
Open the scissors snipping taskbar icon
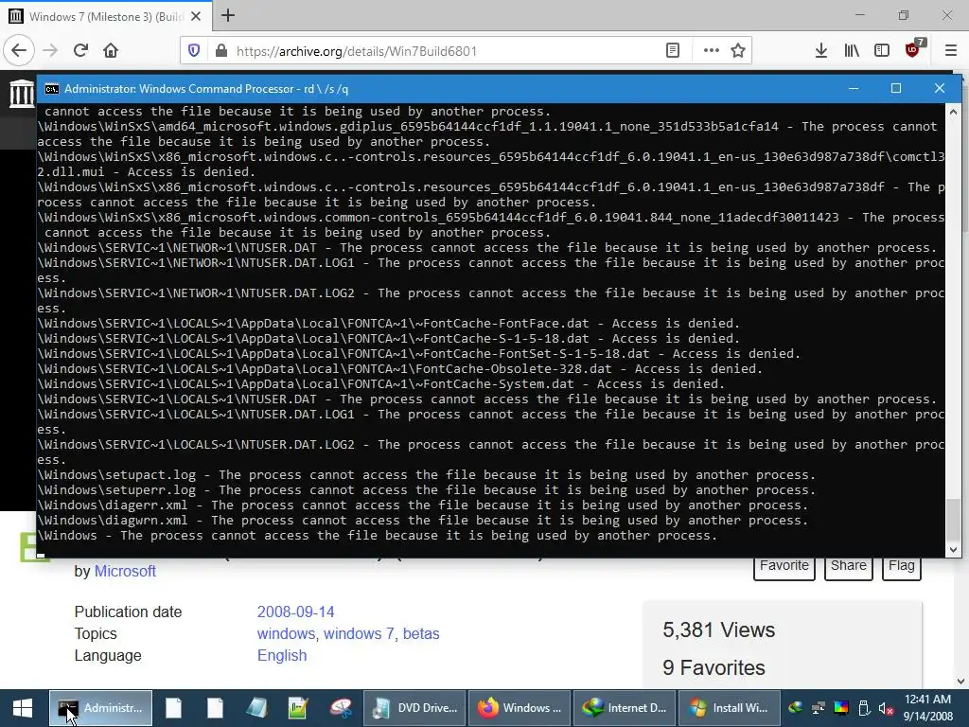[x=340, y=708]
